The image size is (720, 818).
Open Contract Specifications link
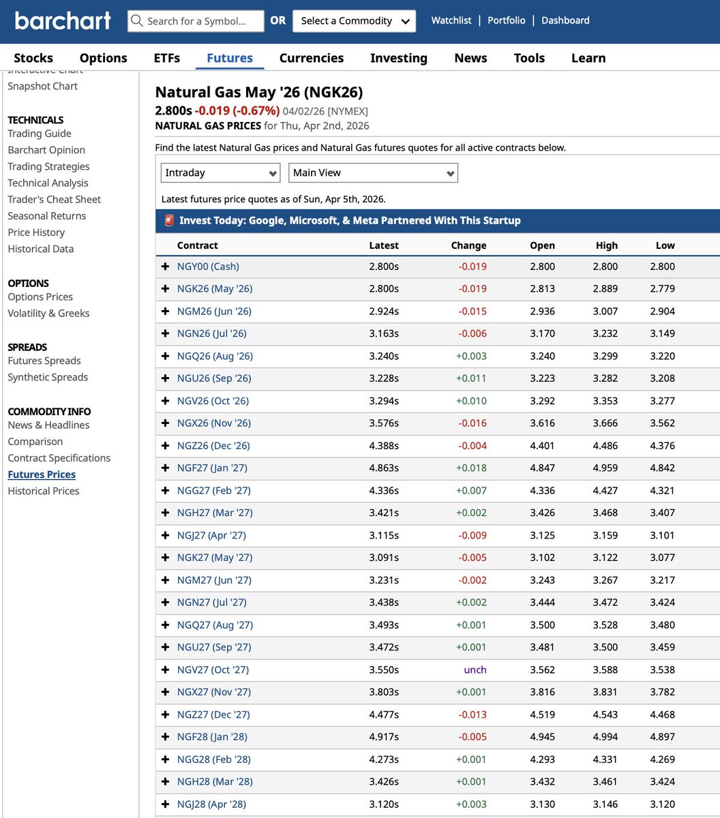pyautogui.click(x=59, y=458)
